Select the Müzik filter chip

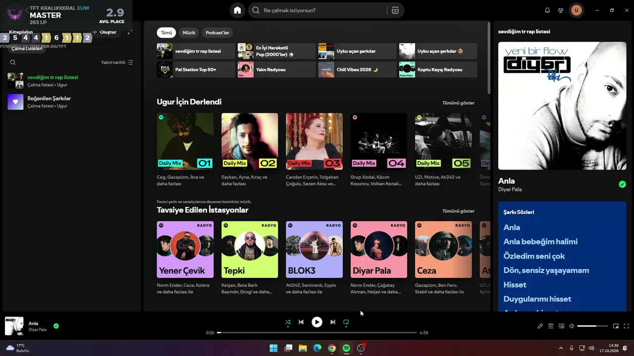pyautogui.click(x=189, y=33)
